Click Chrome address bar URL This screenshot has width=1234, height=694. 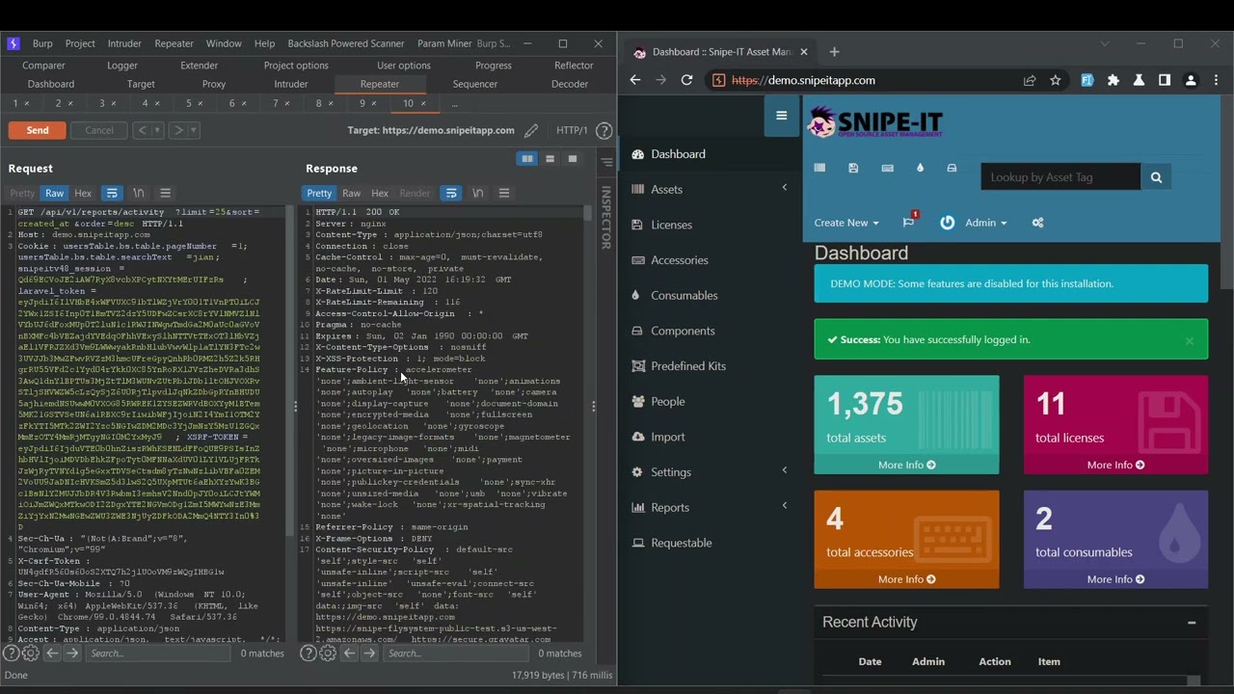(803, 80)
